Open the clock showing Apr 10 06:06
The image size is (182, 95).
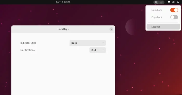pyautogui.click(x=63, y=2)
